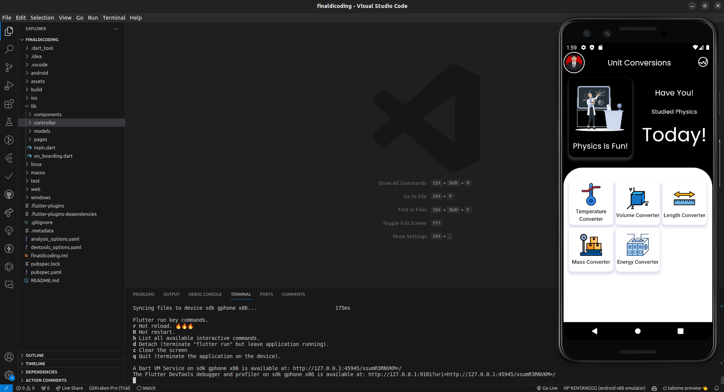Expand the components folder

pos(48,114)
